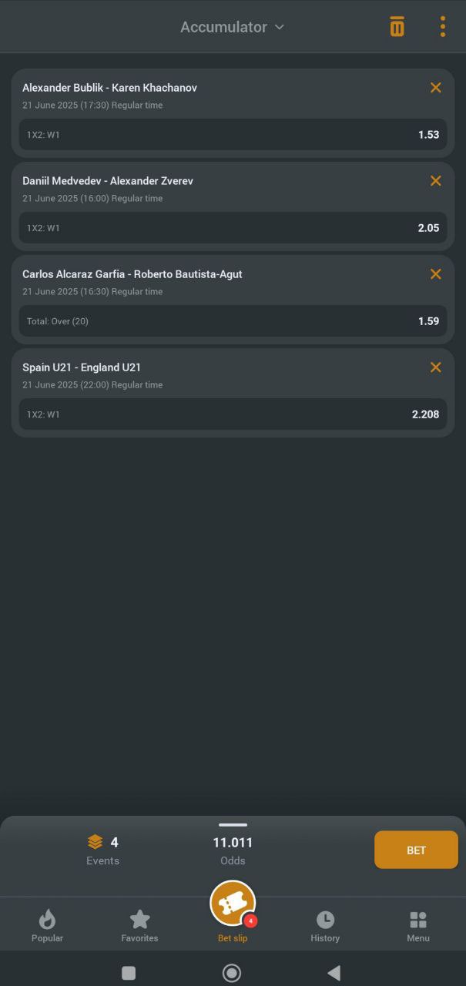Open the Menu tab
This screenshot has height=986, width=466.
[x=418, y=925]
